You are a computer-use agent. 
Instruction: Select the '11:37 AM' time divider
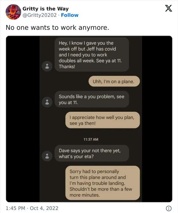89,139
